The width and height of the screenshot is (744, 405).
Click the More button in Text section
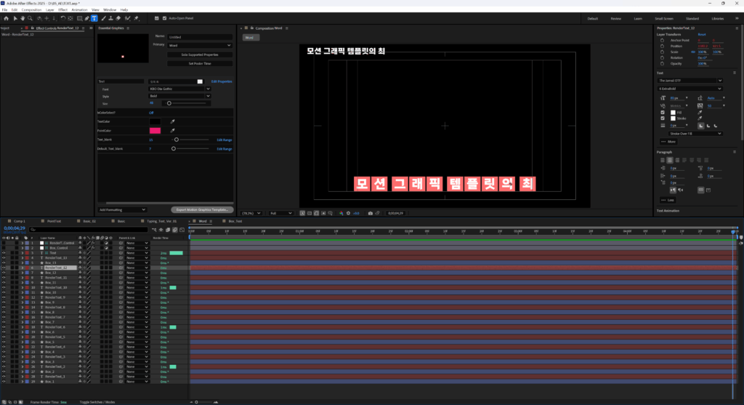pos(669,142)
